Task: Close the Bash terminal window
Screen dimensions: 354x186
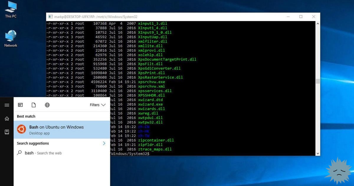Action: tap(314, 17)
